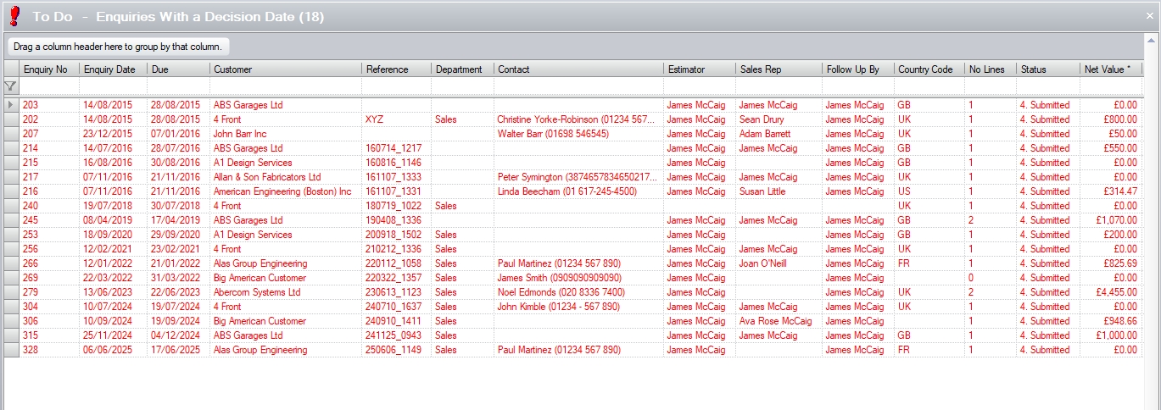Click the red exclamation To Do icon

[x=14, y=16]
